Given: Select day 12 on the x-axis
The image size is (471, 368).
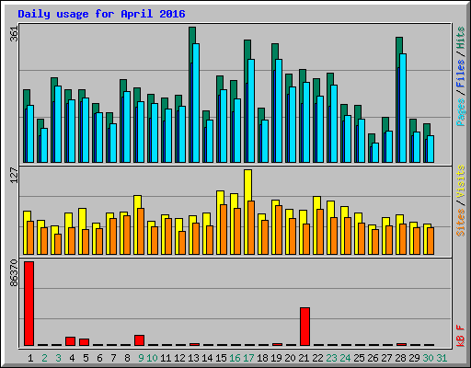Looking at the screenshot, I should coord(179,358).
